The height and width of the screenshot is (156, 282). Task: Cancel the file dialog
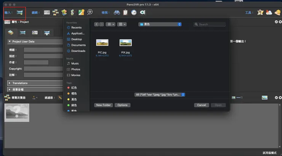coord(202,105)
